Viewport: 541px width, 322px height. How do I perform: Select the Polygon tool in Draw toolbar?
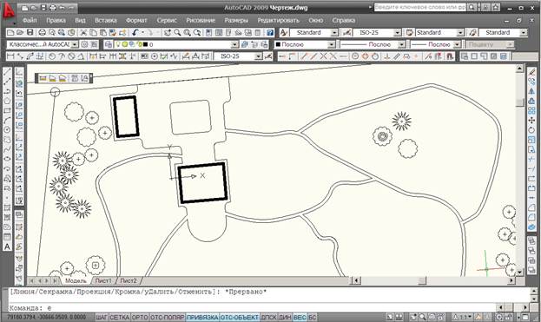[7, 101]
